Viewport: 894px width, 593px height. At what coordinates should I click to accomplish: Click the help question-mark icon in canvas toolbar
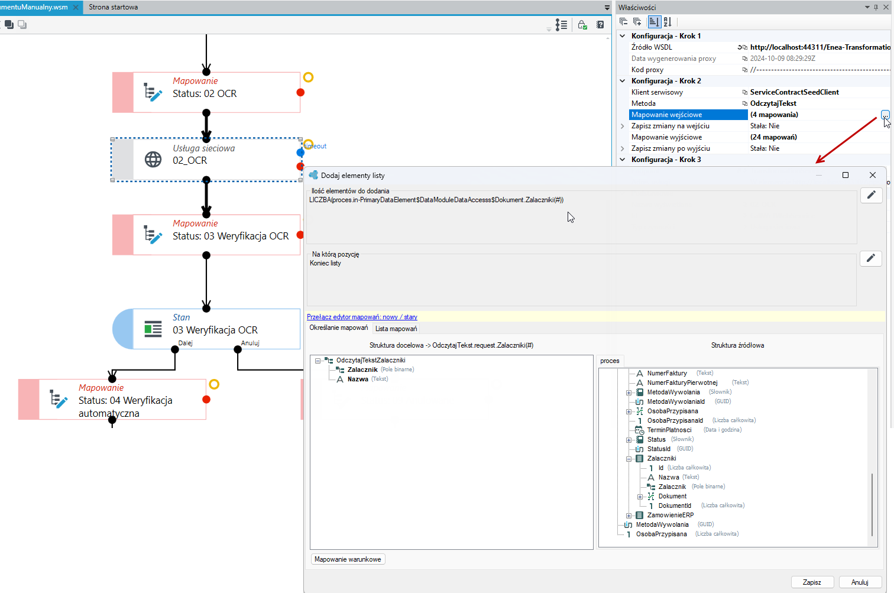tap(600, 25)
